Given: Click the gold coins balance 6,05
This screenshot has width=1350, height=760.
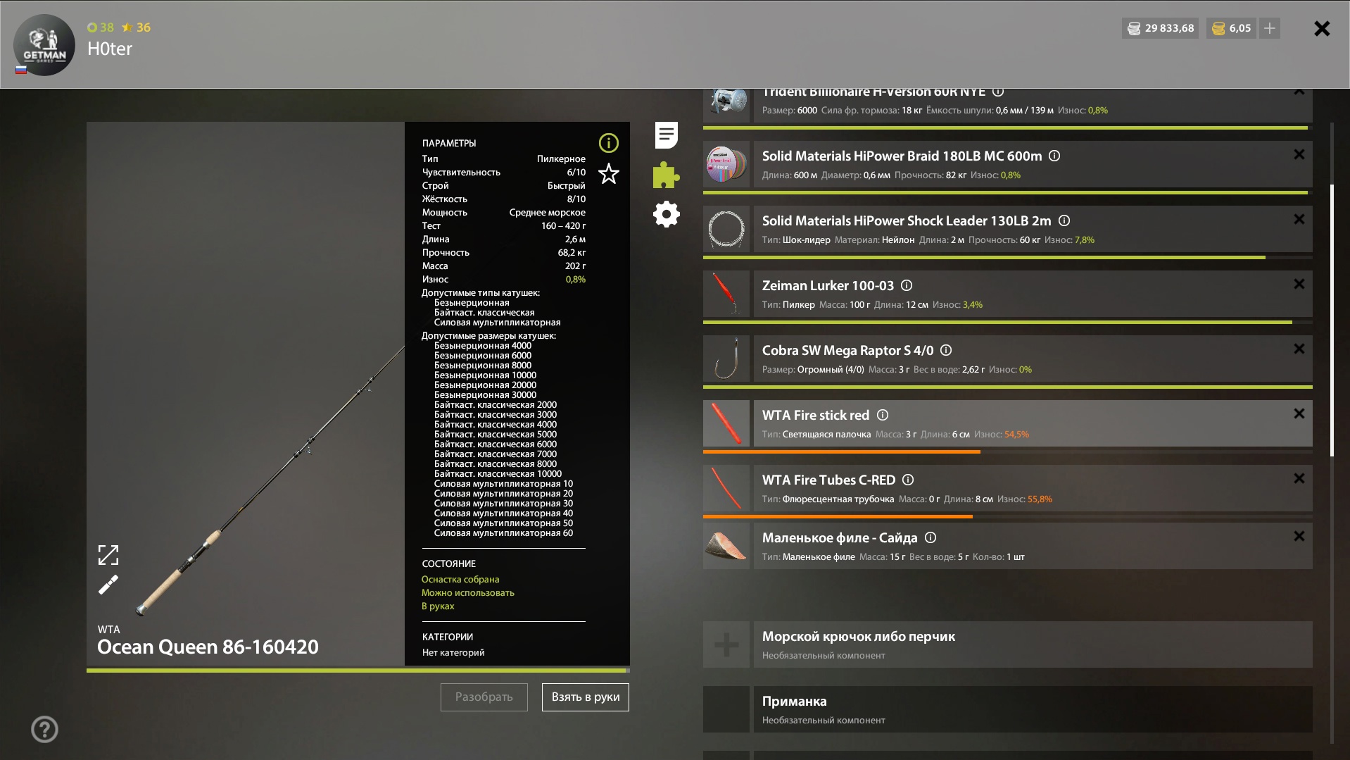Looking at the screenshot, I should [x=1231, y=28].
